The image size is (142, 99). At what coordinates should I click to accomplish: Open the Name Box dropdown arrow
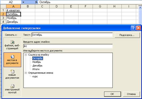tap(23, 2)
